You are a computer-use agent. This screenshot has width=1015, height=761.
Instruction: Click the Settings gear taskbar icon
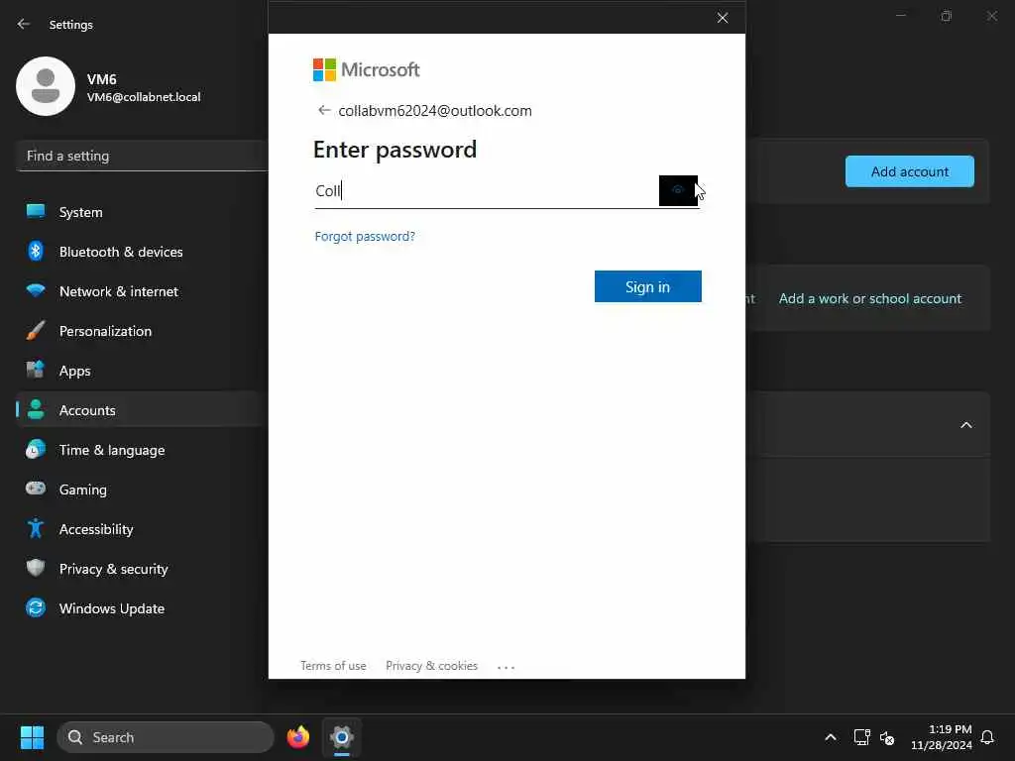(x=342, y=737)
